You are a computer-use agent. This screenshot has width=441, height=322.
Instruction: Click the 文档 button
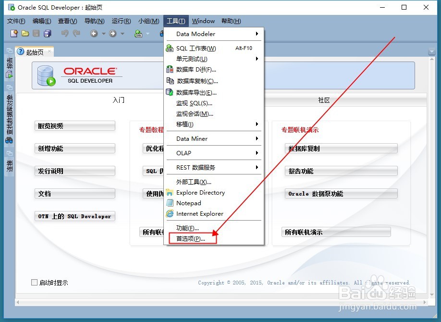point(75,193)
